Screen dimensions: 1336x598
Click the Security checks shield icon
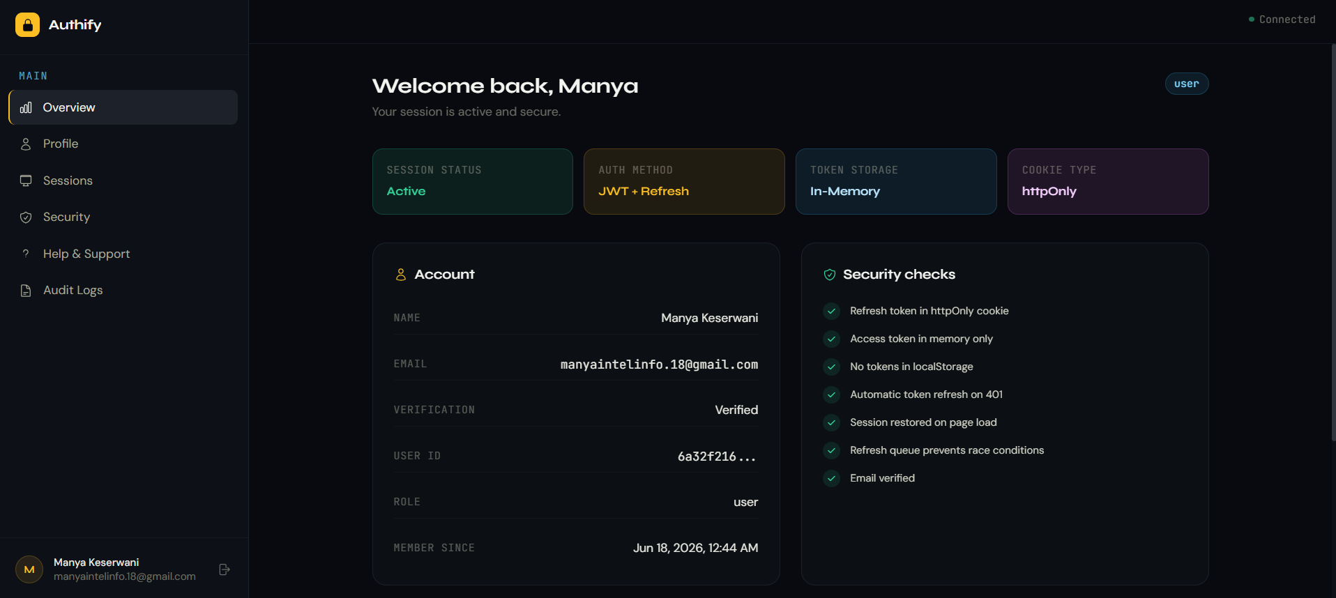pos(830,275)
